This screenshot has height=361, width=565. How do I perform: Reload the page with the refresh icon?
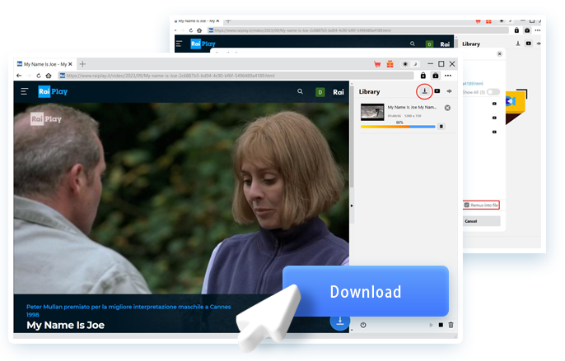[x=39, y=76]
